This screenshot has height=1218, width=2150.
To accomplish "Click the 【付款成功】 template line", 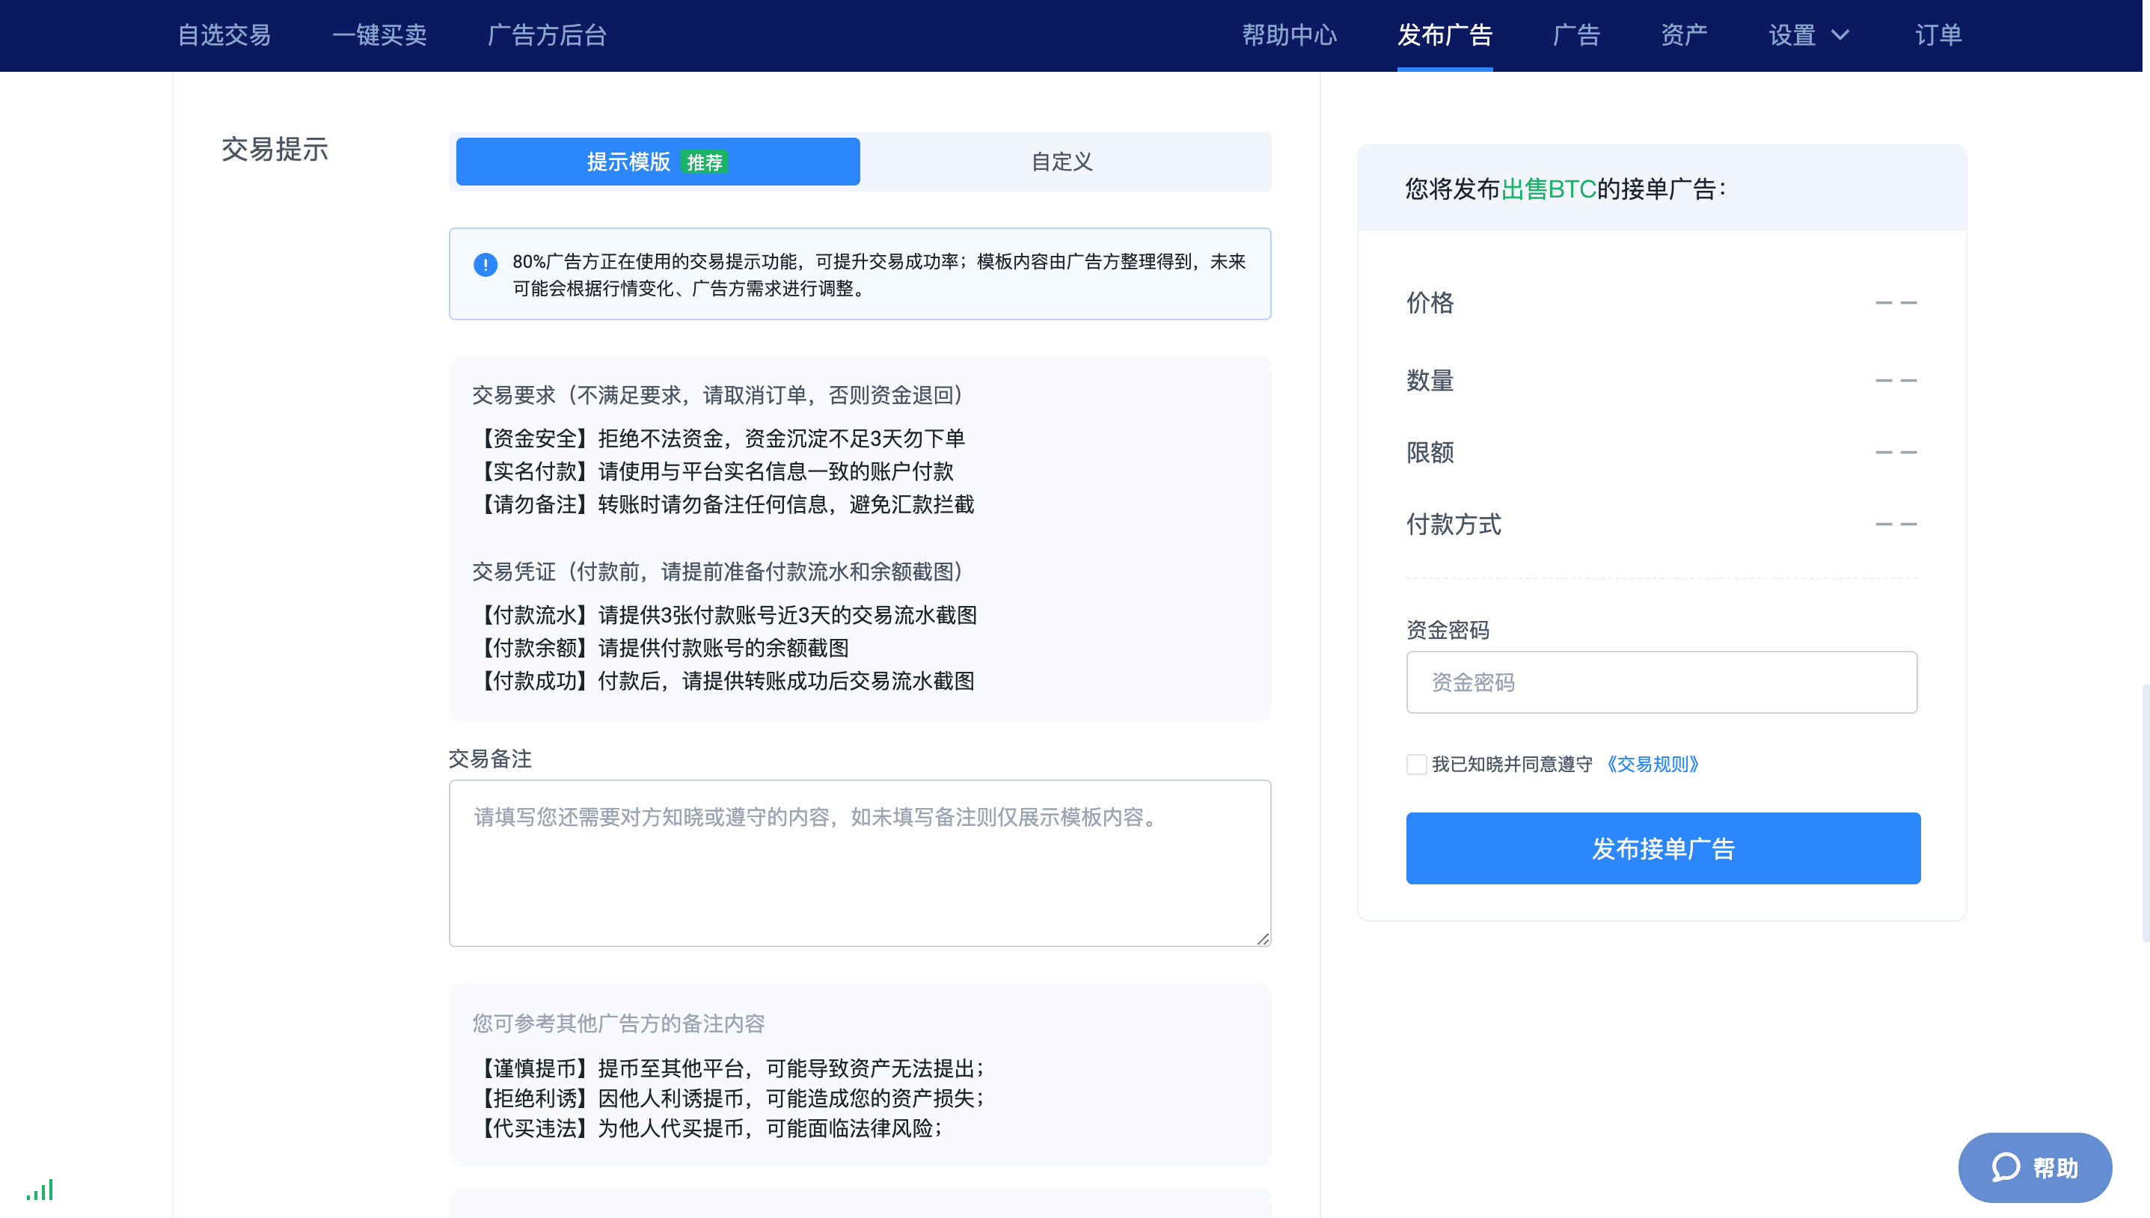I will click(724, 681).
